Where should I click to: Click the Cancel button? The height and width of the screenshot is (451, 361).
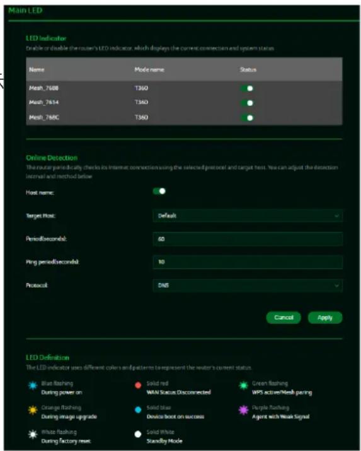[284, 317]
